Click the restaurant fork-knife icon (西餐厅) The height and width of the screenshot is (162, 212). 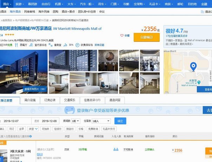pos(16,45)
